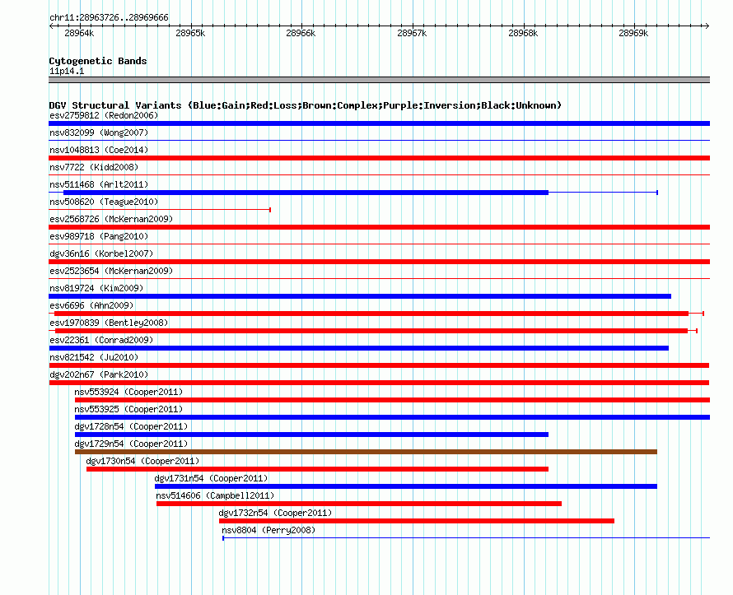This screenshot has width=733, height=595.
Task: Click the chr11:28963726..28969666 coordinate text
Action: pyautogui.click(x=109, y=17)
